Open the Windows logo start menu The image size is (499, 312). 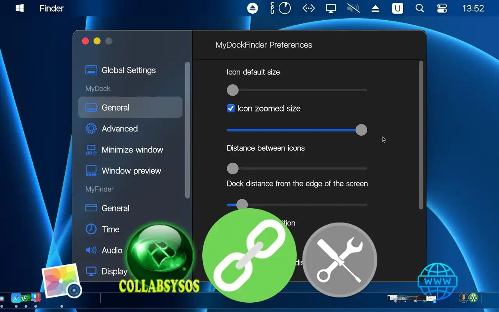pyautogui.click(x=19, y=8)
